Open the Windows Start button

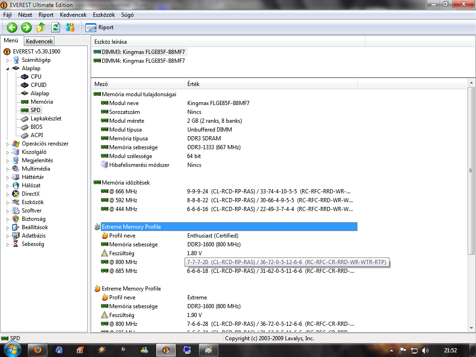click(12, 349)
